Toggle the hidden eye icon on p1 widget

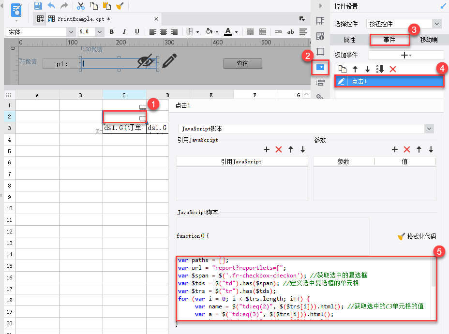[145, 60]
